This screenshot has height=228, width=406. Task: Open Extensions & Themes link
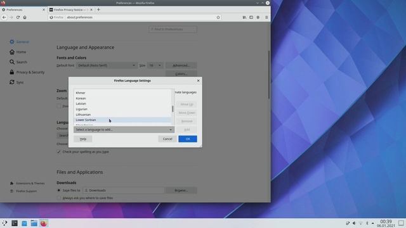click(x=27, y=183)
